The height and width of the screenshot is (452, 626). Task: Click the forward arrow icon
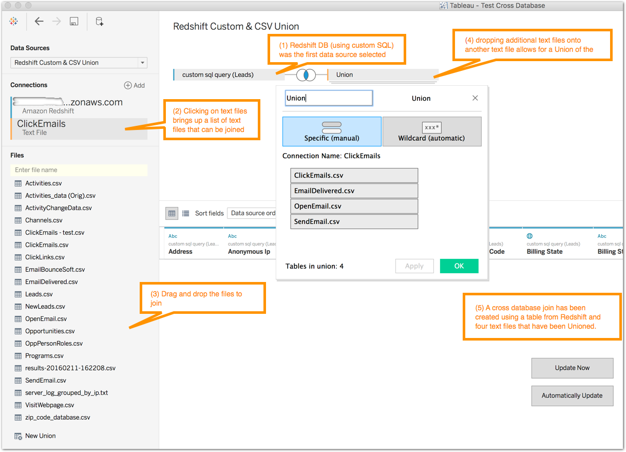coord(56,21)
